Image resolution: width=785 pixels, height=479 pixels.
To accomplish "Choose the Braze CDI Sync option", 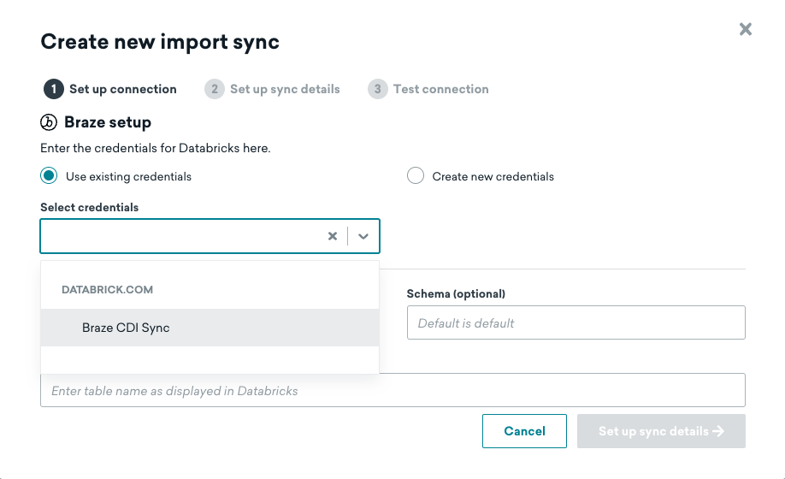I will [x=210, y=328].
